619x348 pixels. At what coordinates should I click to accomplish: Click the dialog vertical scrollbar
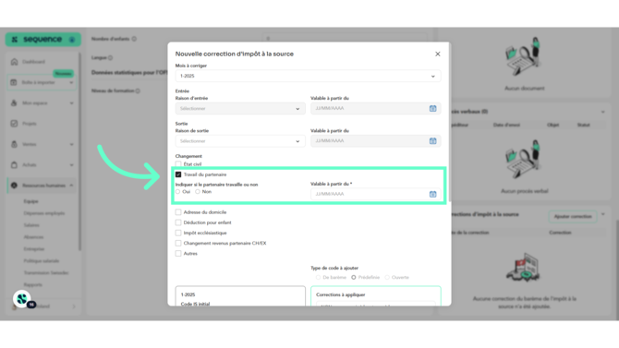click(x=450, y=123)
